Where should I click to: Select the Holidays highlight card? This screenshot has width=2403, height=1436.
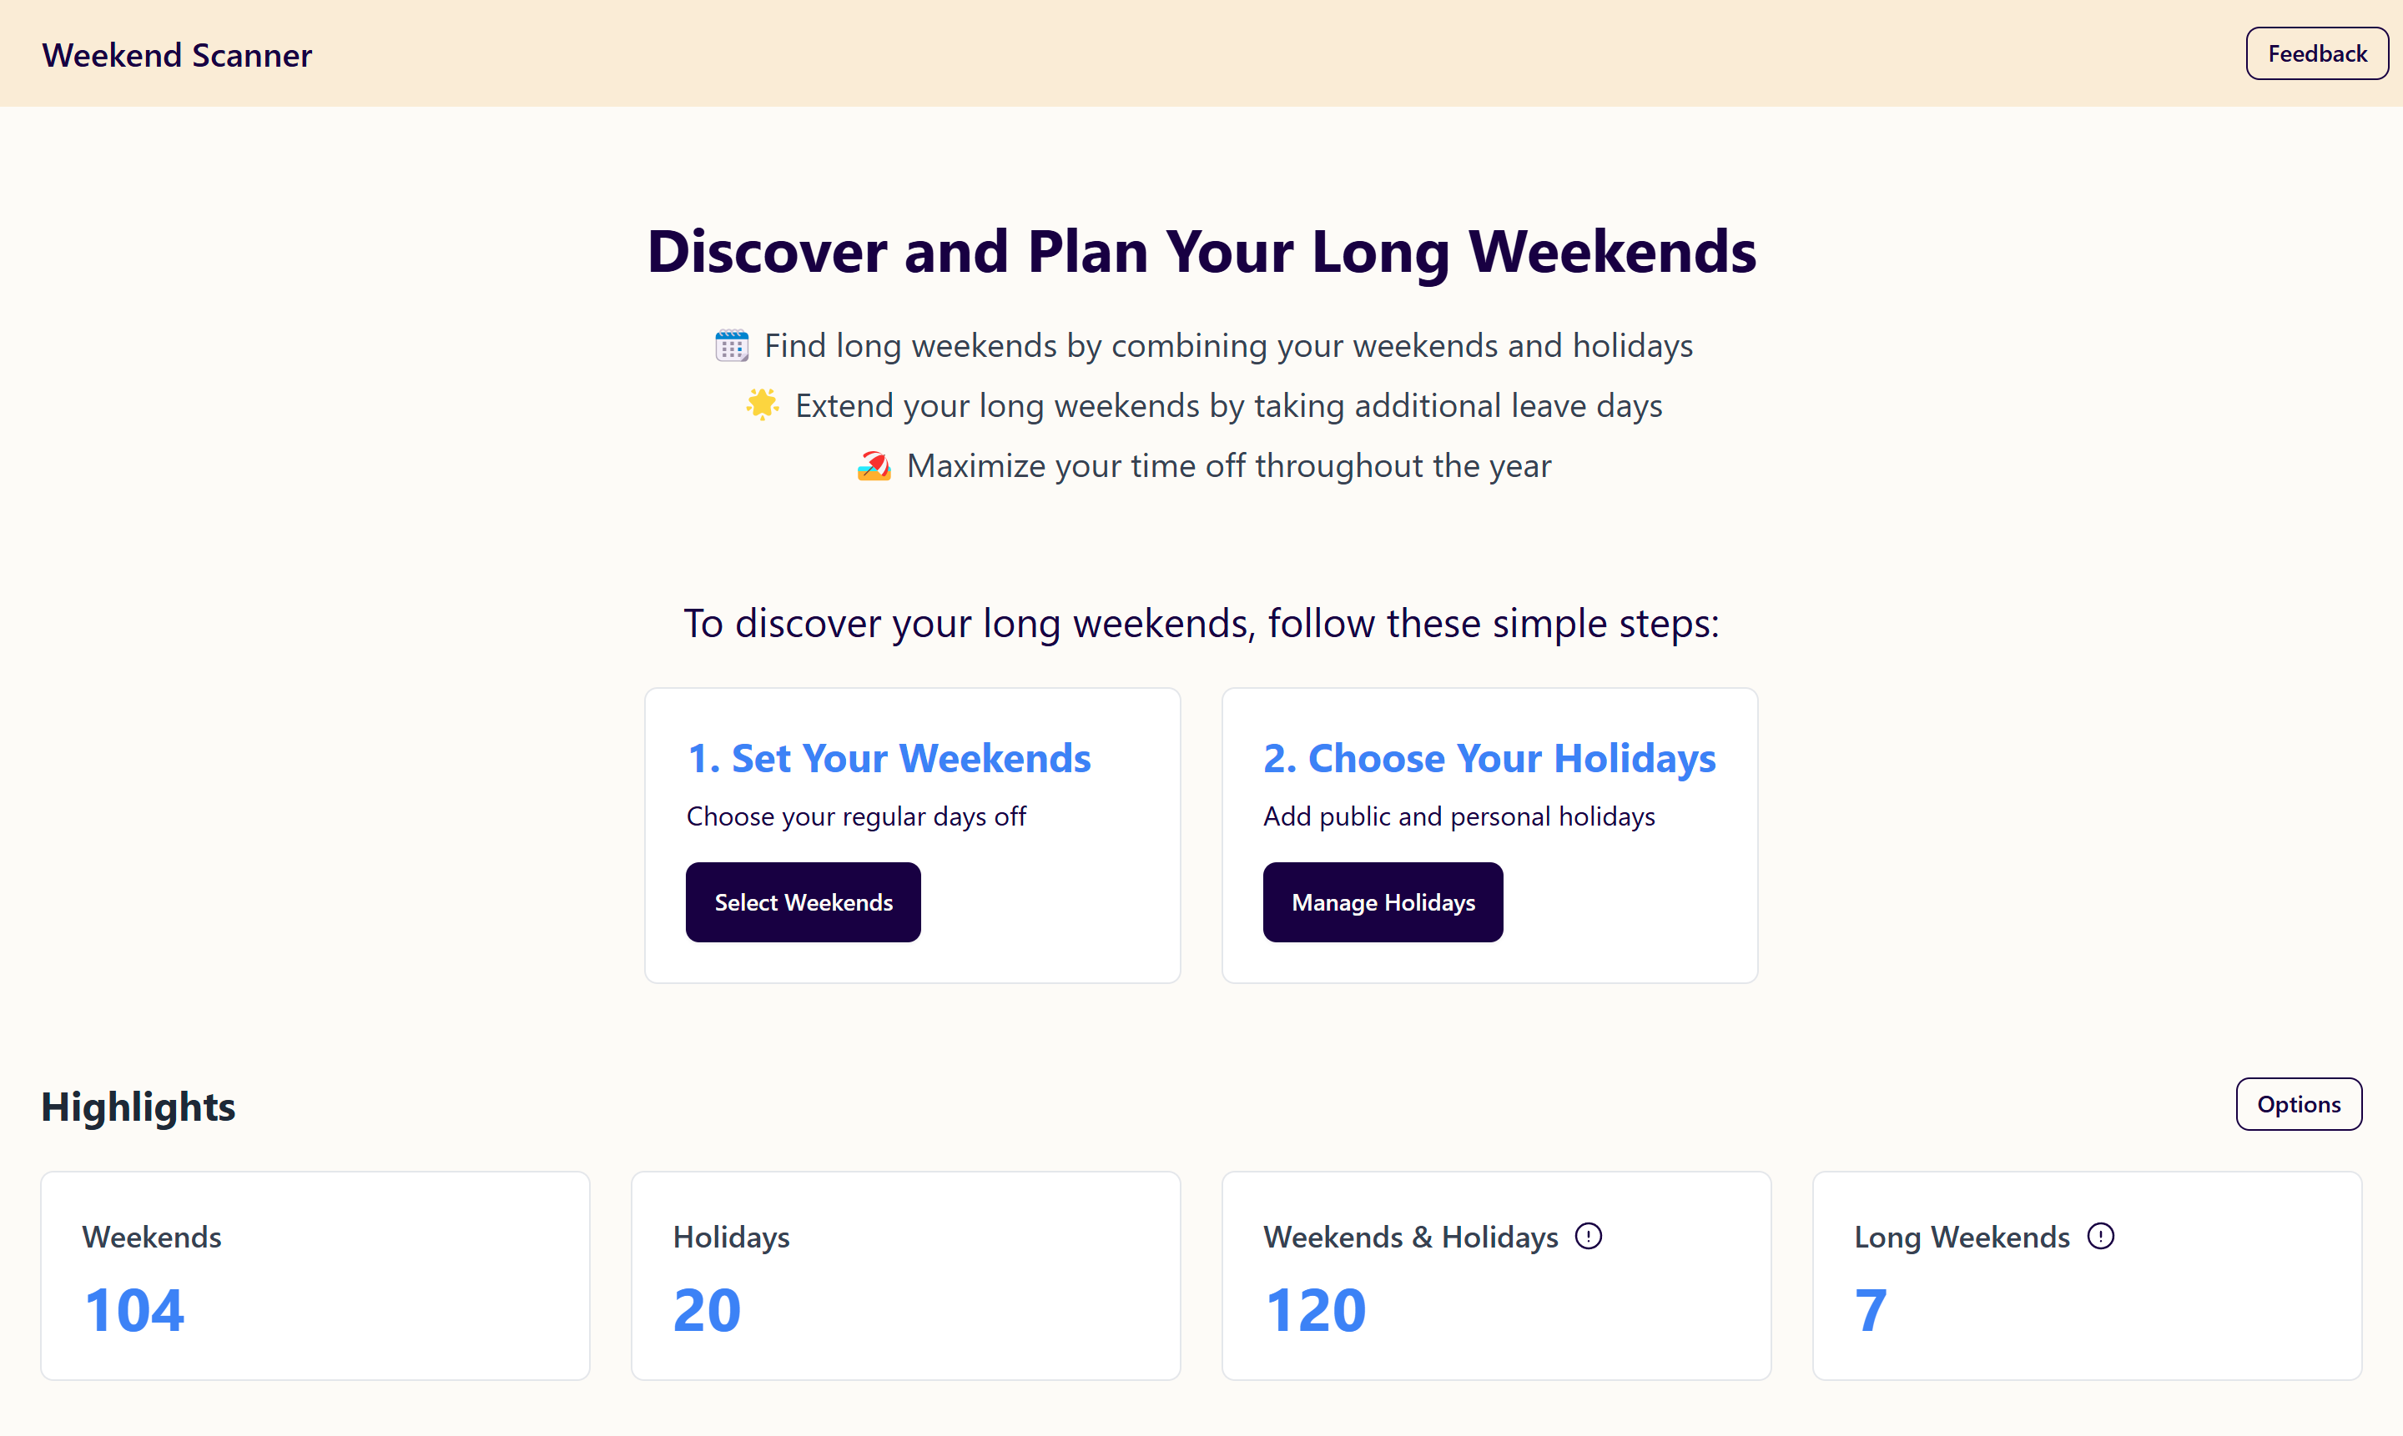[906, 1277]
